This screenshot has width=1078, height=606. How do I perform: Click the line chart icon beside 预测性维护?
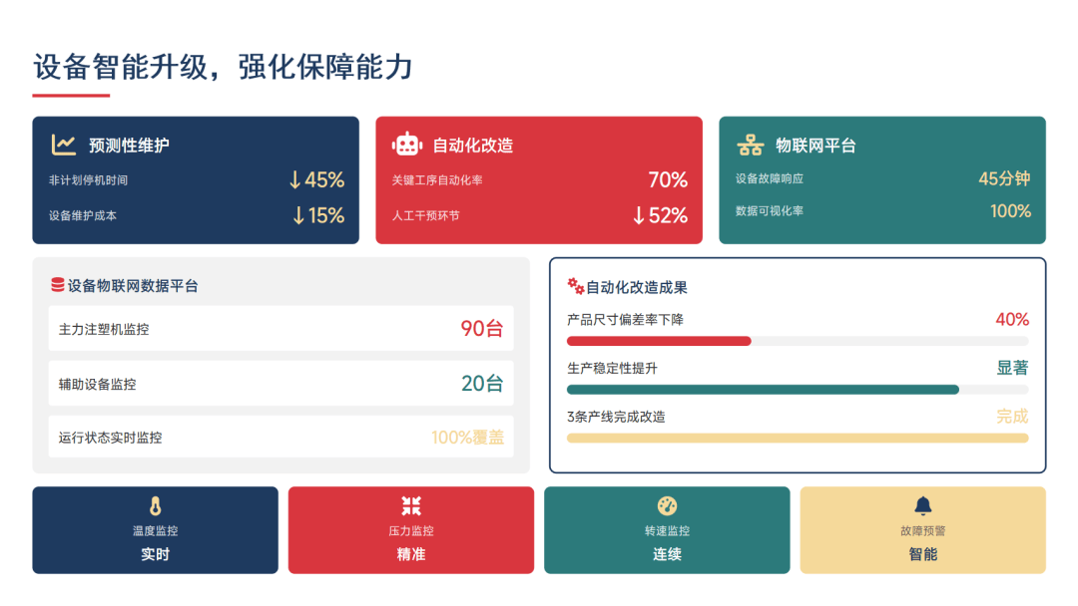pos(64,146)
